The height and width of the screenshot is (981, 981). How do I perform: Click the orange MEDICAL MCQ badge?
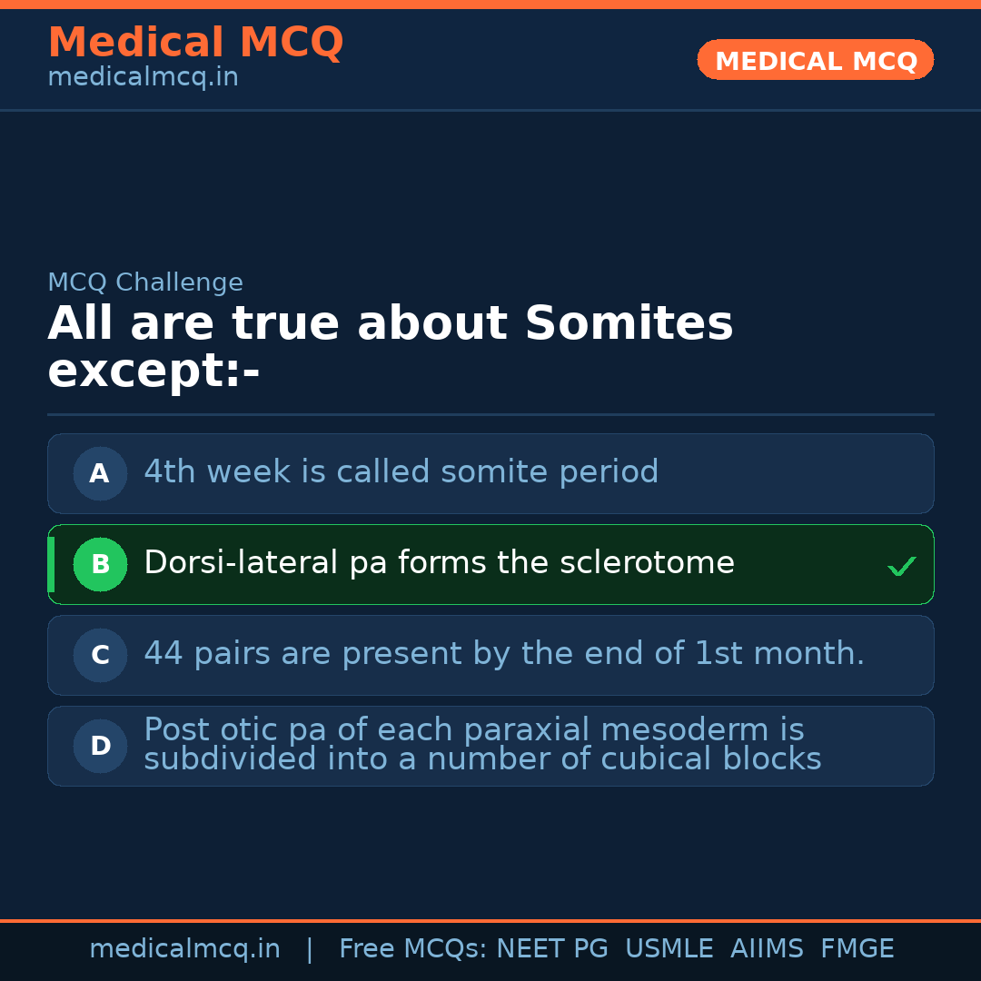815,61
